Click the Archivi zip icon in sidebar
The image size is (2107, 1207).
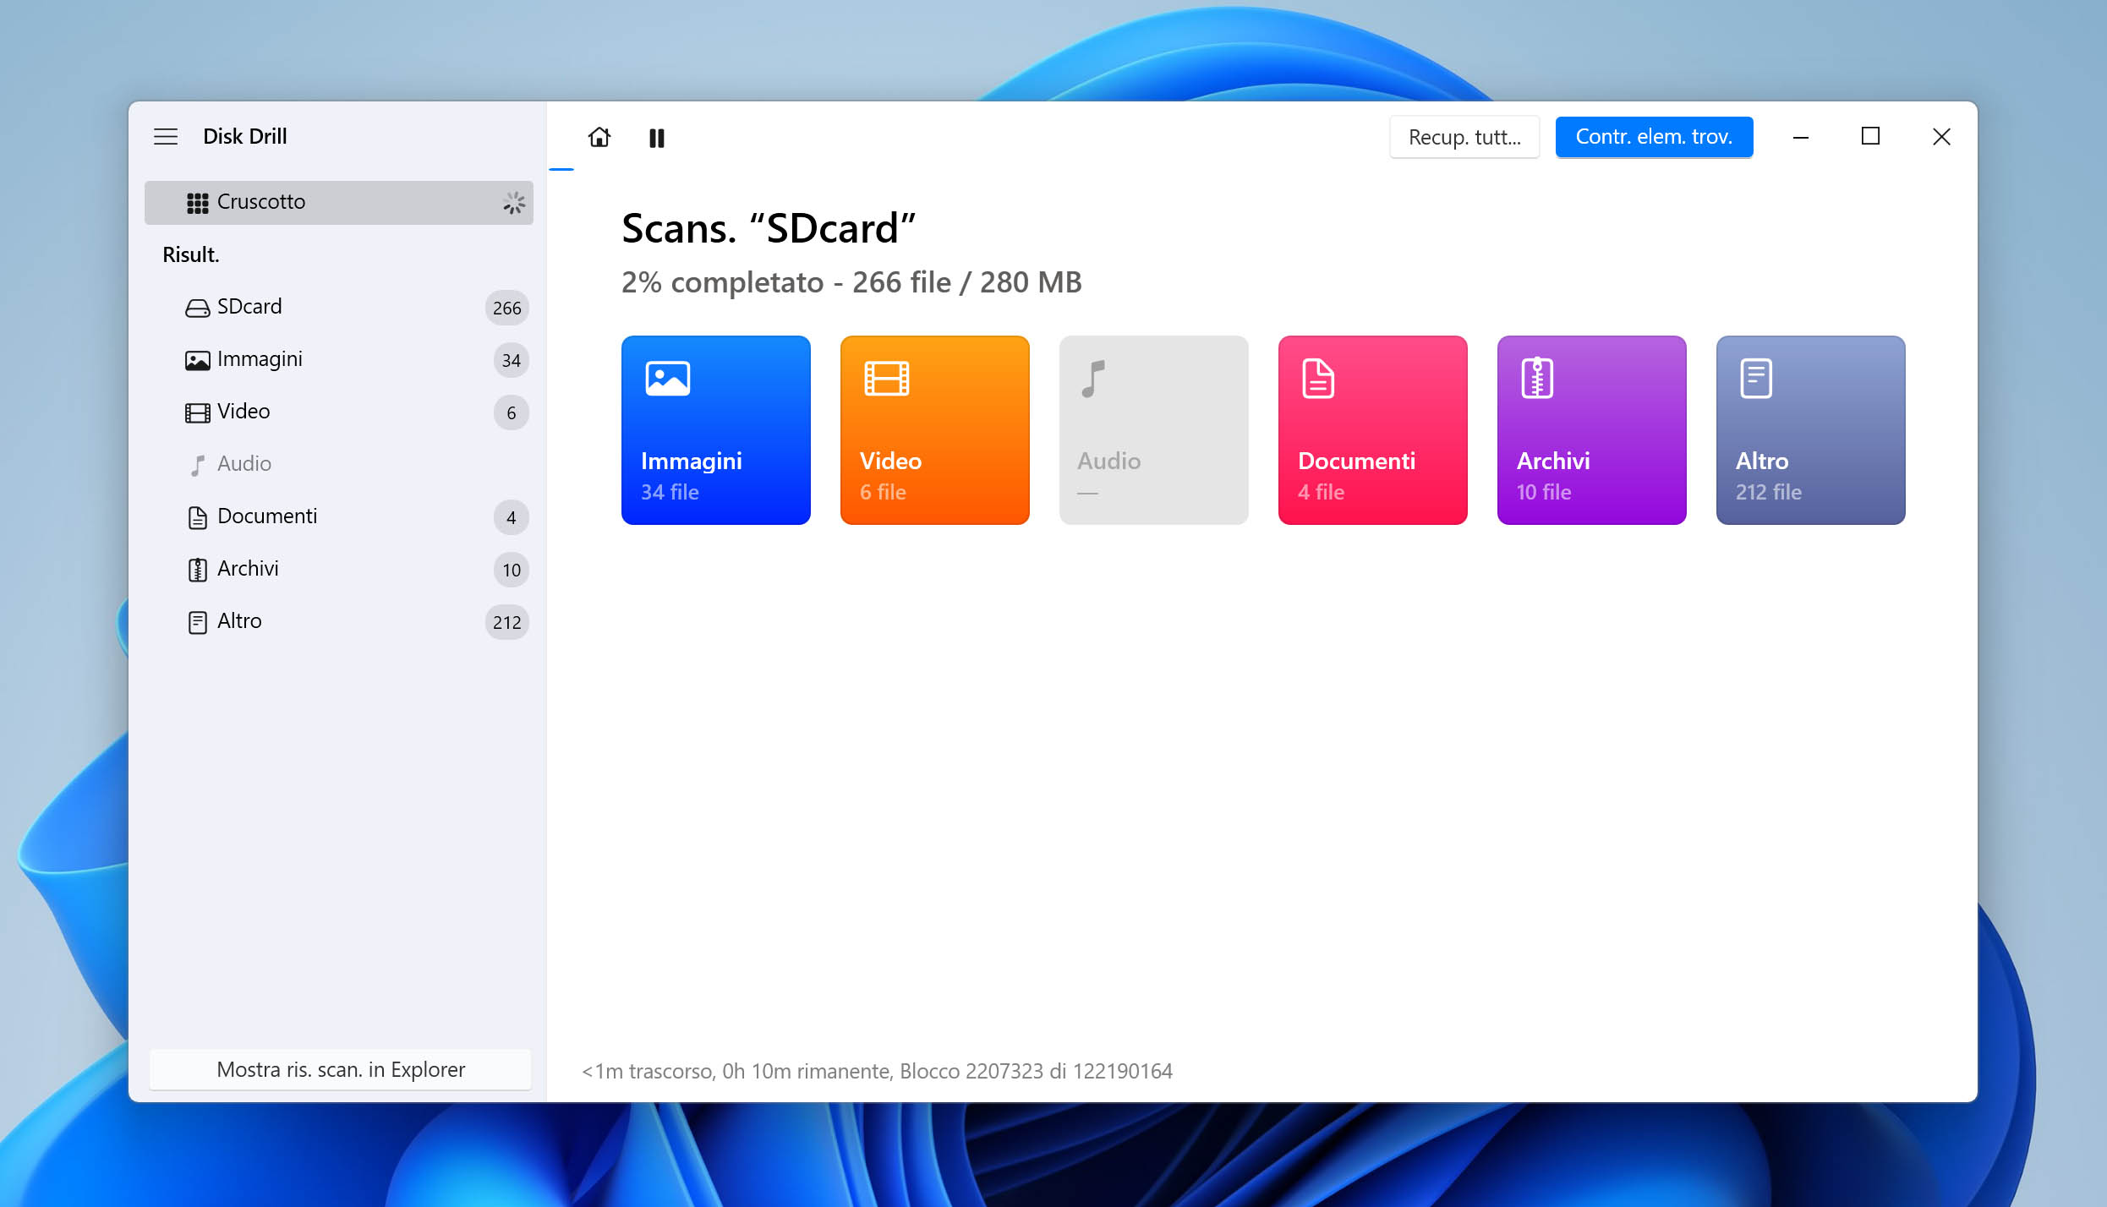click(197, 571)
